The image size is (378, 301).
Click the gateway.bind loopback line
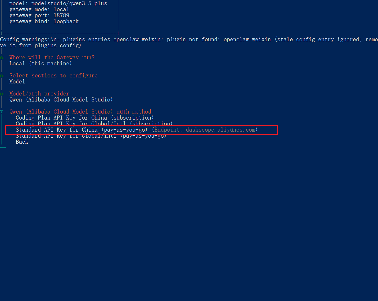click(x=44, y=21)
